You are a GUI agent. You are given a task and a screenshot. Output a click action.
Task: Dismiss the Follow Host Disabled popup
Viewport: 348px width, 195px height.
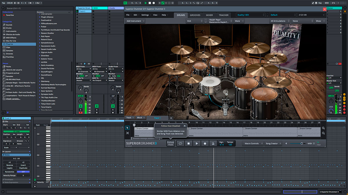click(184, 126)
